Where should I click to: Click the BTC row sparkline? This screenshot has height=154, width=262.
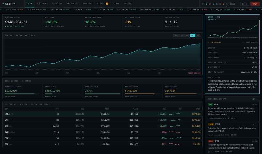pyautogui.click(x=175, y=126)
